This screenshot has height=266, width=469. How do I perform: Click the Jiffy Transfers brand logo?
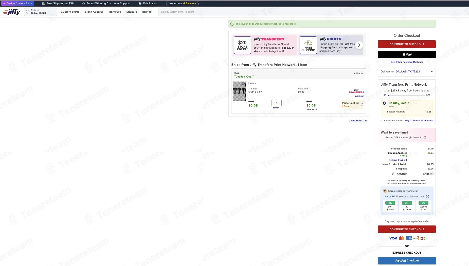356,91
